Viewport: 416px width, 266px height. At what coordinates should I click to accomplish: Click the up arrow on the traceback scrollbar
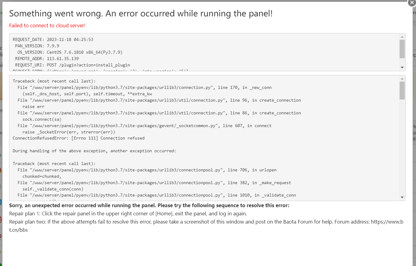[402, 79]
